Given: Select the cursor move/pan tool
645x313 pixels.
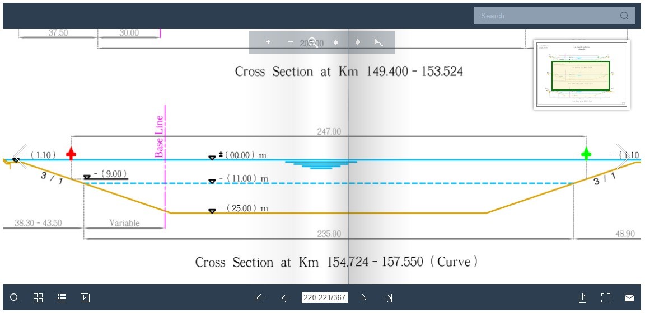Looking at the screenshot, I should click(380, 42).
